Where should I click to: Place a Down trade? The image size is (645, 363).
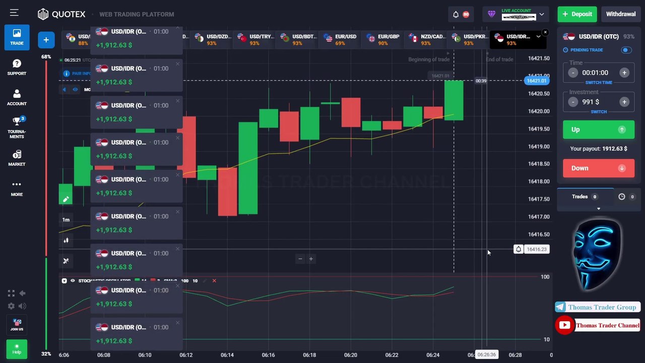[599, 168]
